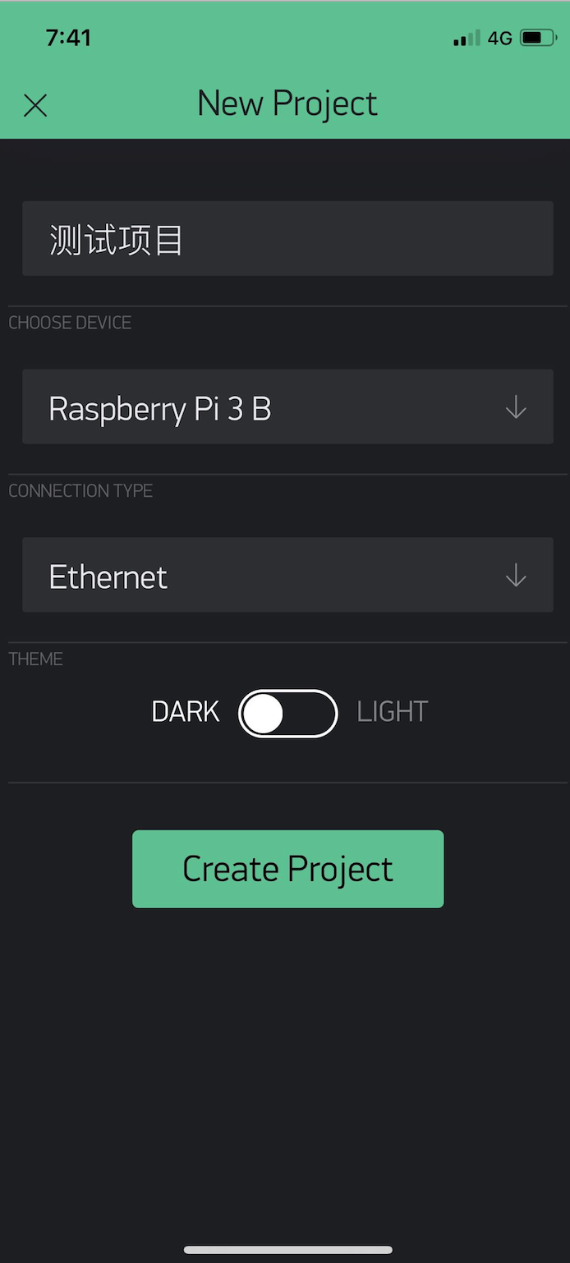Image resolution: width=570 pixels, height=1263 pixels.
Task: Tap the home indicator bar at bottom
Action: pos(288,1250)
